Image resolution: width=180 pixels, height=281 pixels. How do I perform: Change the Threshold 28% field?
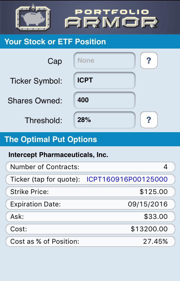105,120
